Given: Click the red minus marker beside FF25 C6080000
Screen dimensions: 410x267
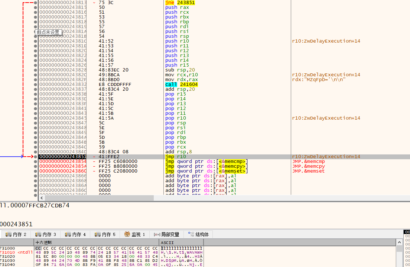Looking at the screenshot, I should [94, 161].
